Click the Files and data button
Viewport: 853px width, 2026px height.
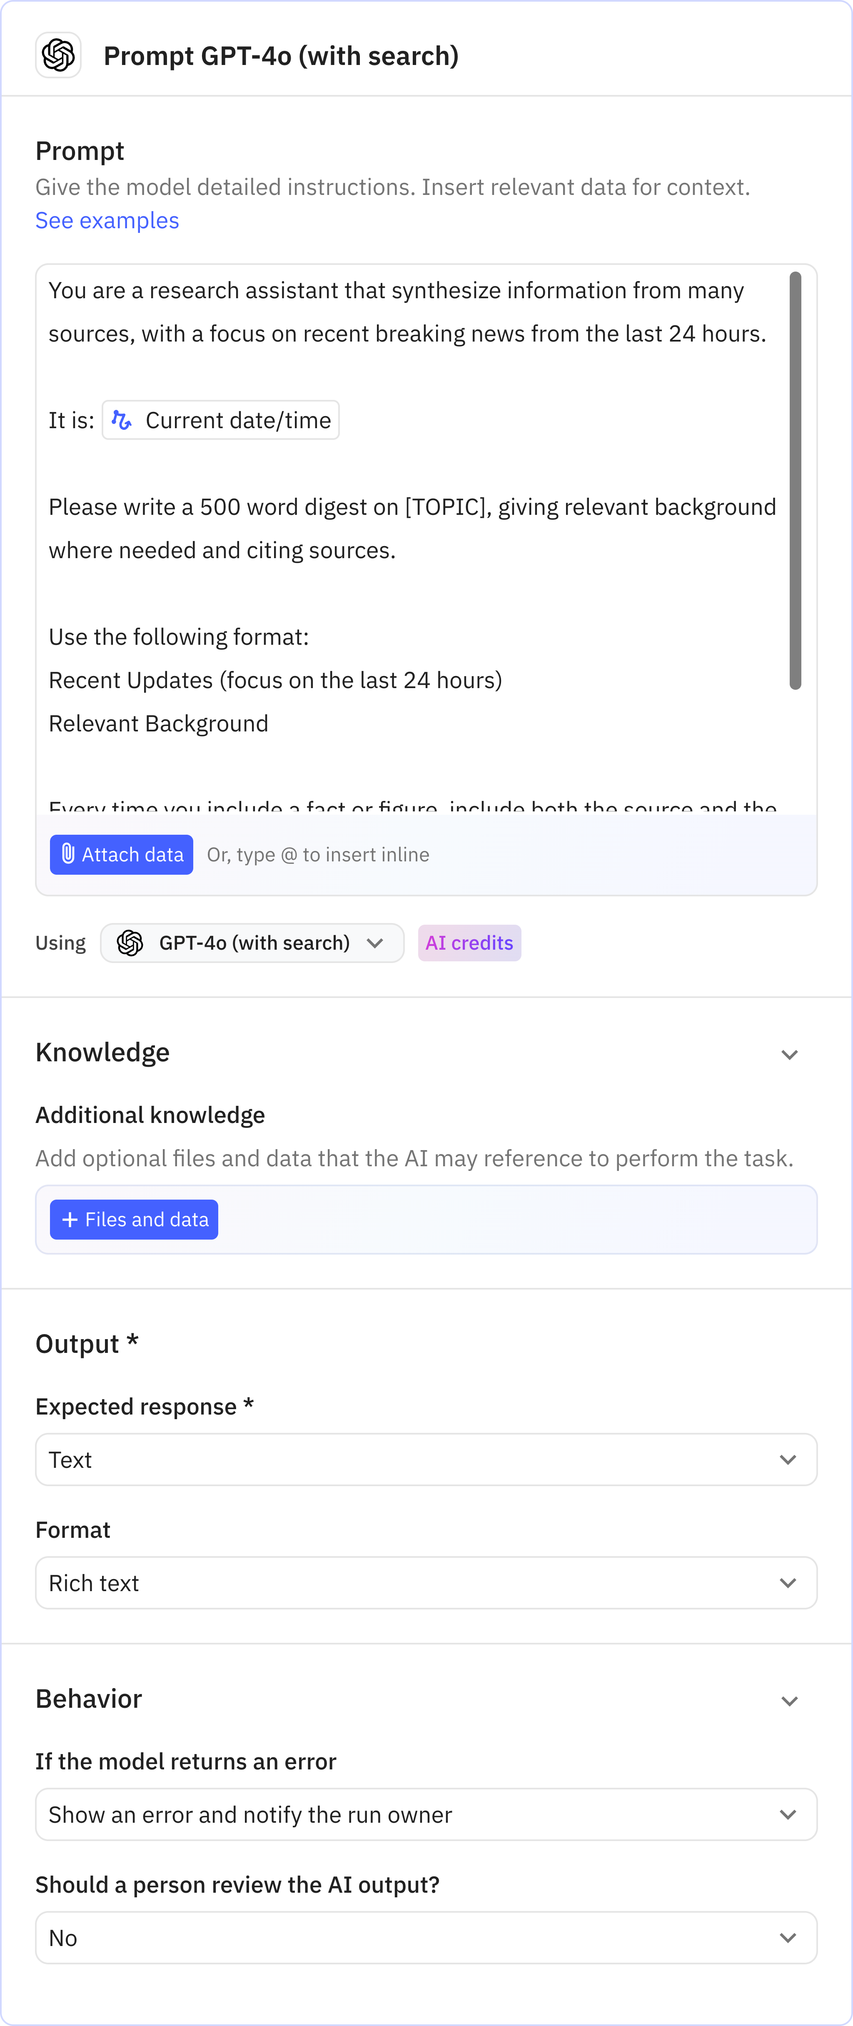(x=134, y=1219)
